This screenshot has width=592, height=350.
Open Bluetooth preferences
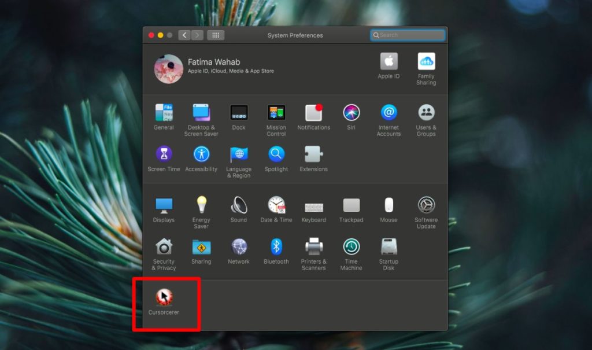tap(276, 248)
